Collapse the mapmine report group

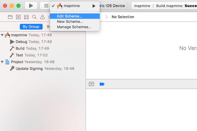(x=2, y=35)
